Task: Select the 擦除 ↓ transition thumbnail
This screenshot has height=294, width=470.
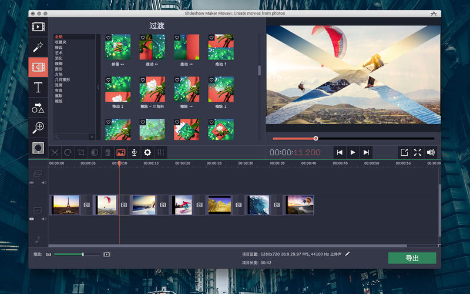Action: click(221, 89)
